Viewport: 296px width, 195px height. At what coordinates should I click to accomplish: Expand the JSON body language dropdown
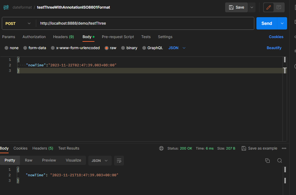[177, 48]
